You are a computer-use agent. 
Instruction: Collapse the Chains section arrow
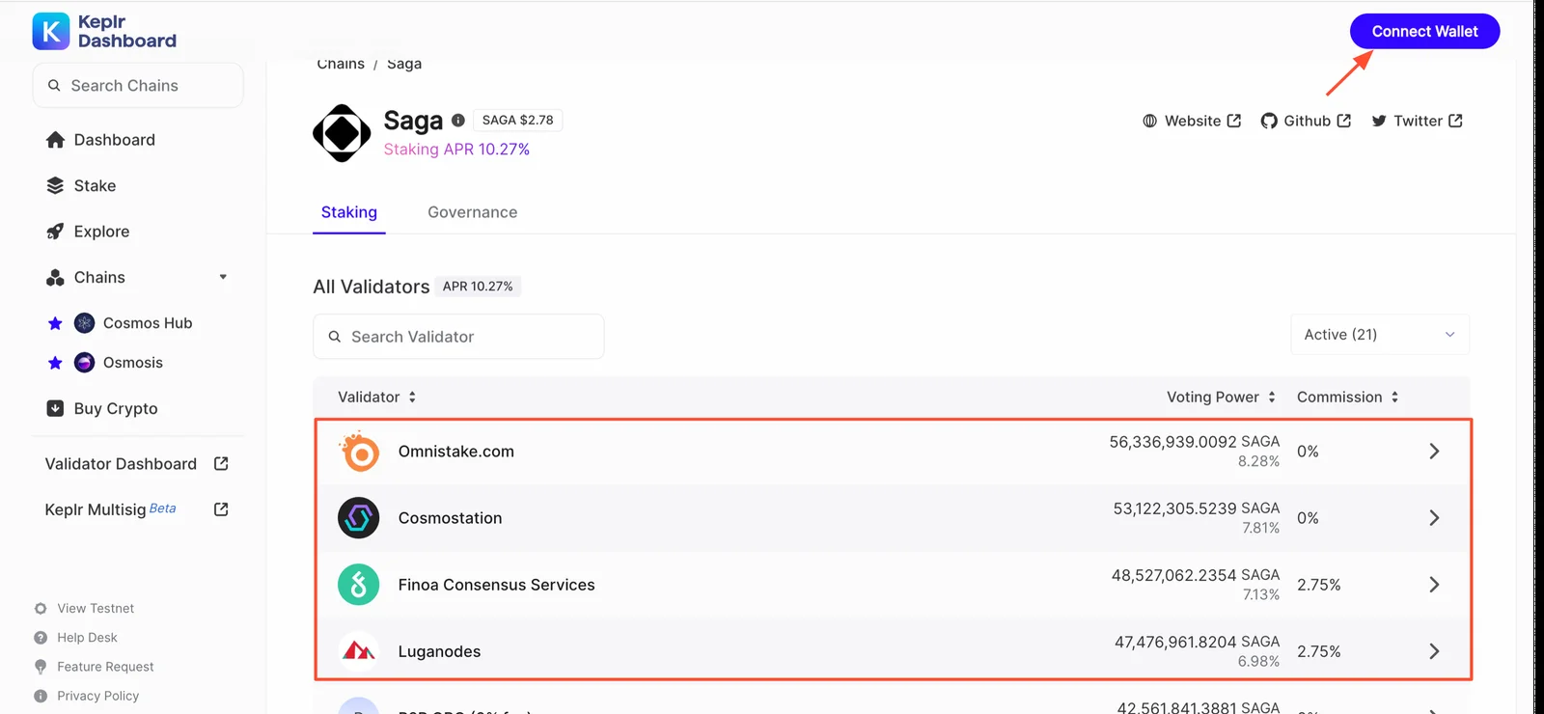click(223, 277)
